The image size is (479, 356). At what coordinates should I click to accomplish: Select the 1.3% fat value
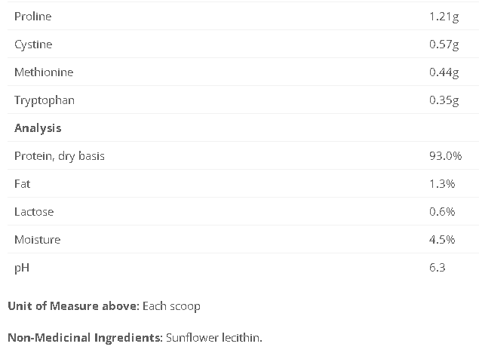pos(442,184)
